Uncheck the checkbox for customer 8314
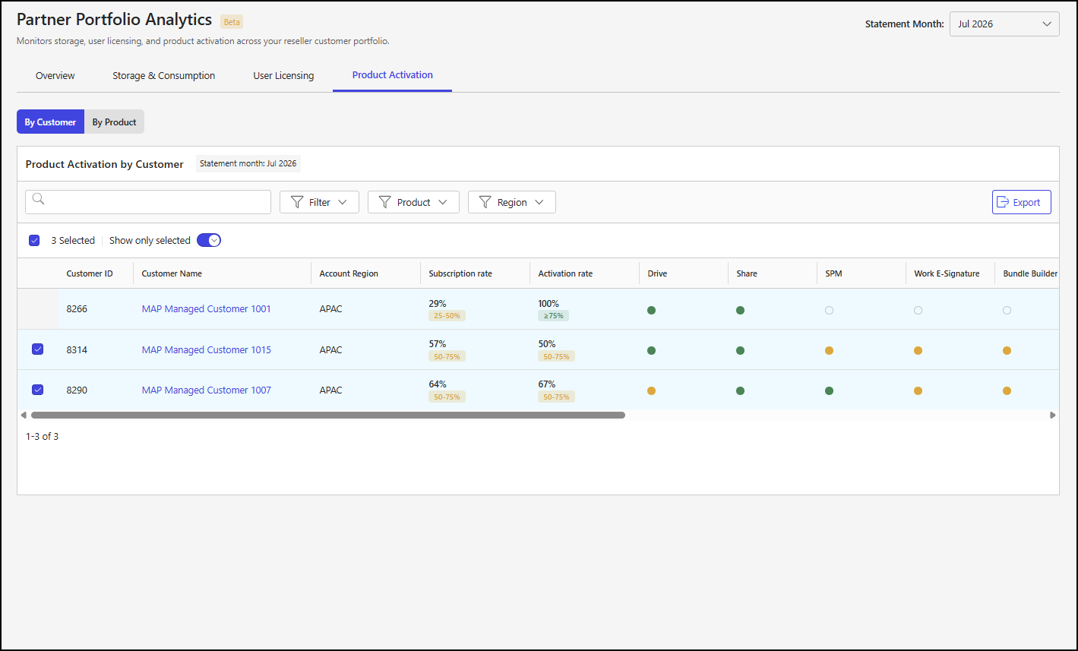The height and width of the screenshot is (651, 1078). click(x=37, y=349)
